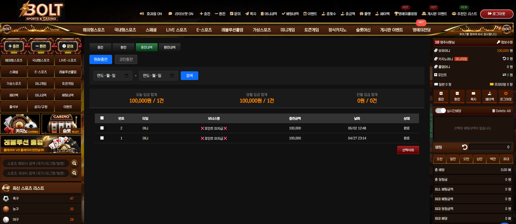Viewport: 516px width, 224px height.
Task: Open the 쪽지 envelope icon in user panel
Action: [x=473, y=93]
